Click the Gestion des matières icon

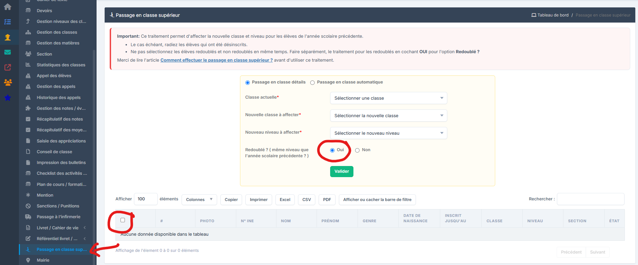coord(28,43)
